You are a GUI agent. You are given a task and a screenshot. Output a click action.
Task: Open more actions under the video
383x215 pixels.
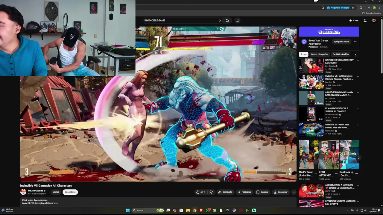click(294, 192)
